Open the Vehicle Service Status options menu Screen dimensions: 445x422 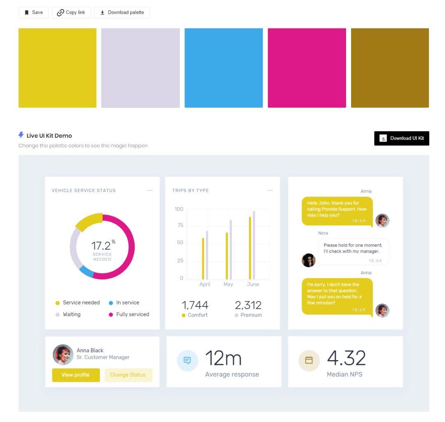coord(150,191)
